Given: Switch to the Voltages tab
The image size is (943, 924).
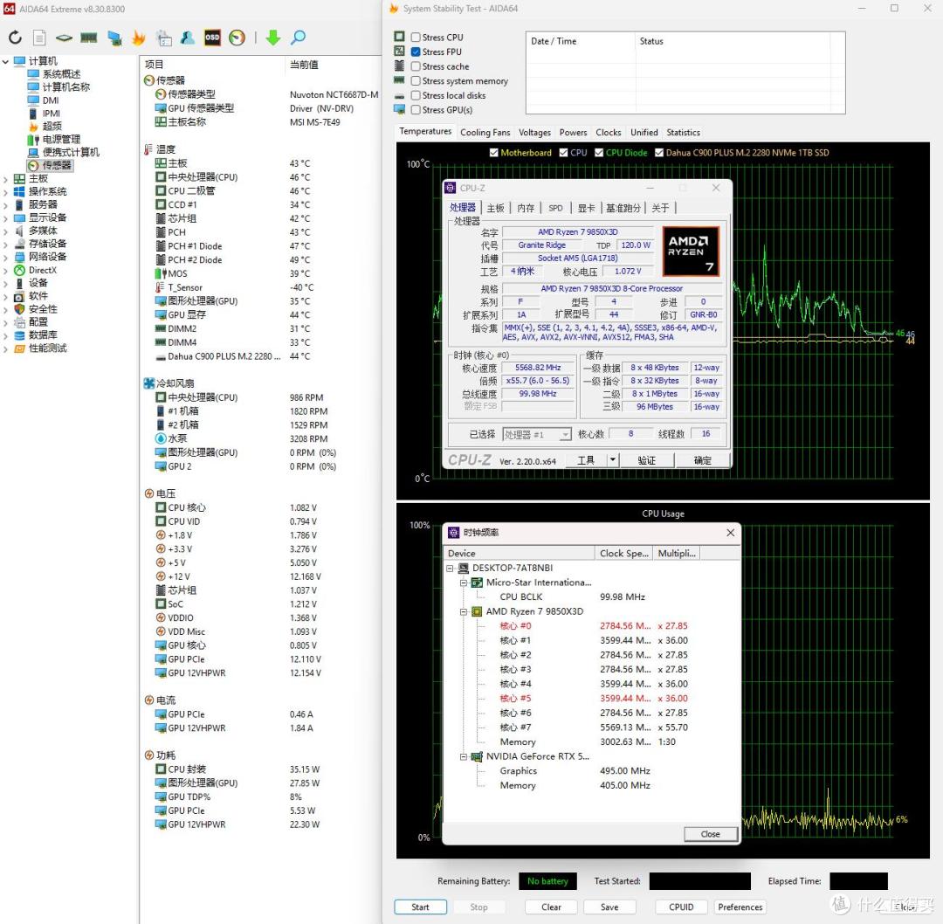Looking at the screenshot, I should pyautogui.click(x=534, y=133).
